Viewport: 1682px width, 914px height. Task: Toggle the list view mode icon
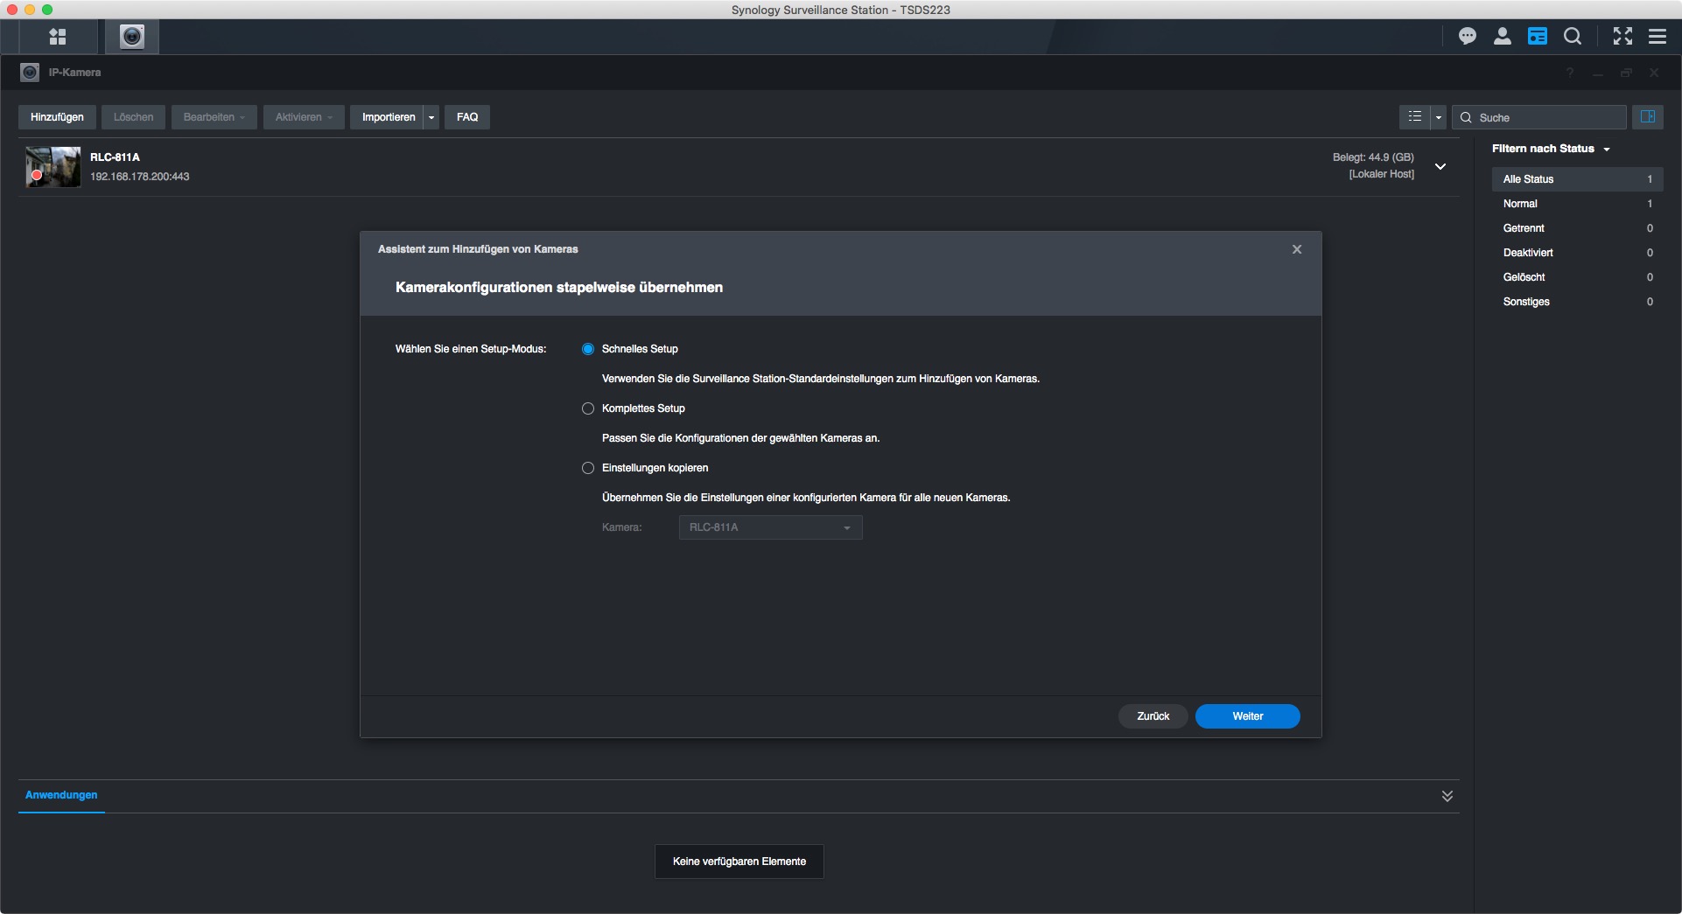(1415, 117)
